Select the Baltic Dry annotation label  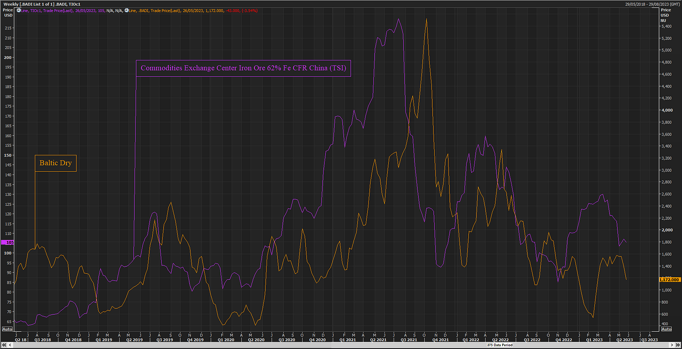tap(56, 164)
